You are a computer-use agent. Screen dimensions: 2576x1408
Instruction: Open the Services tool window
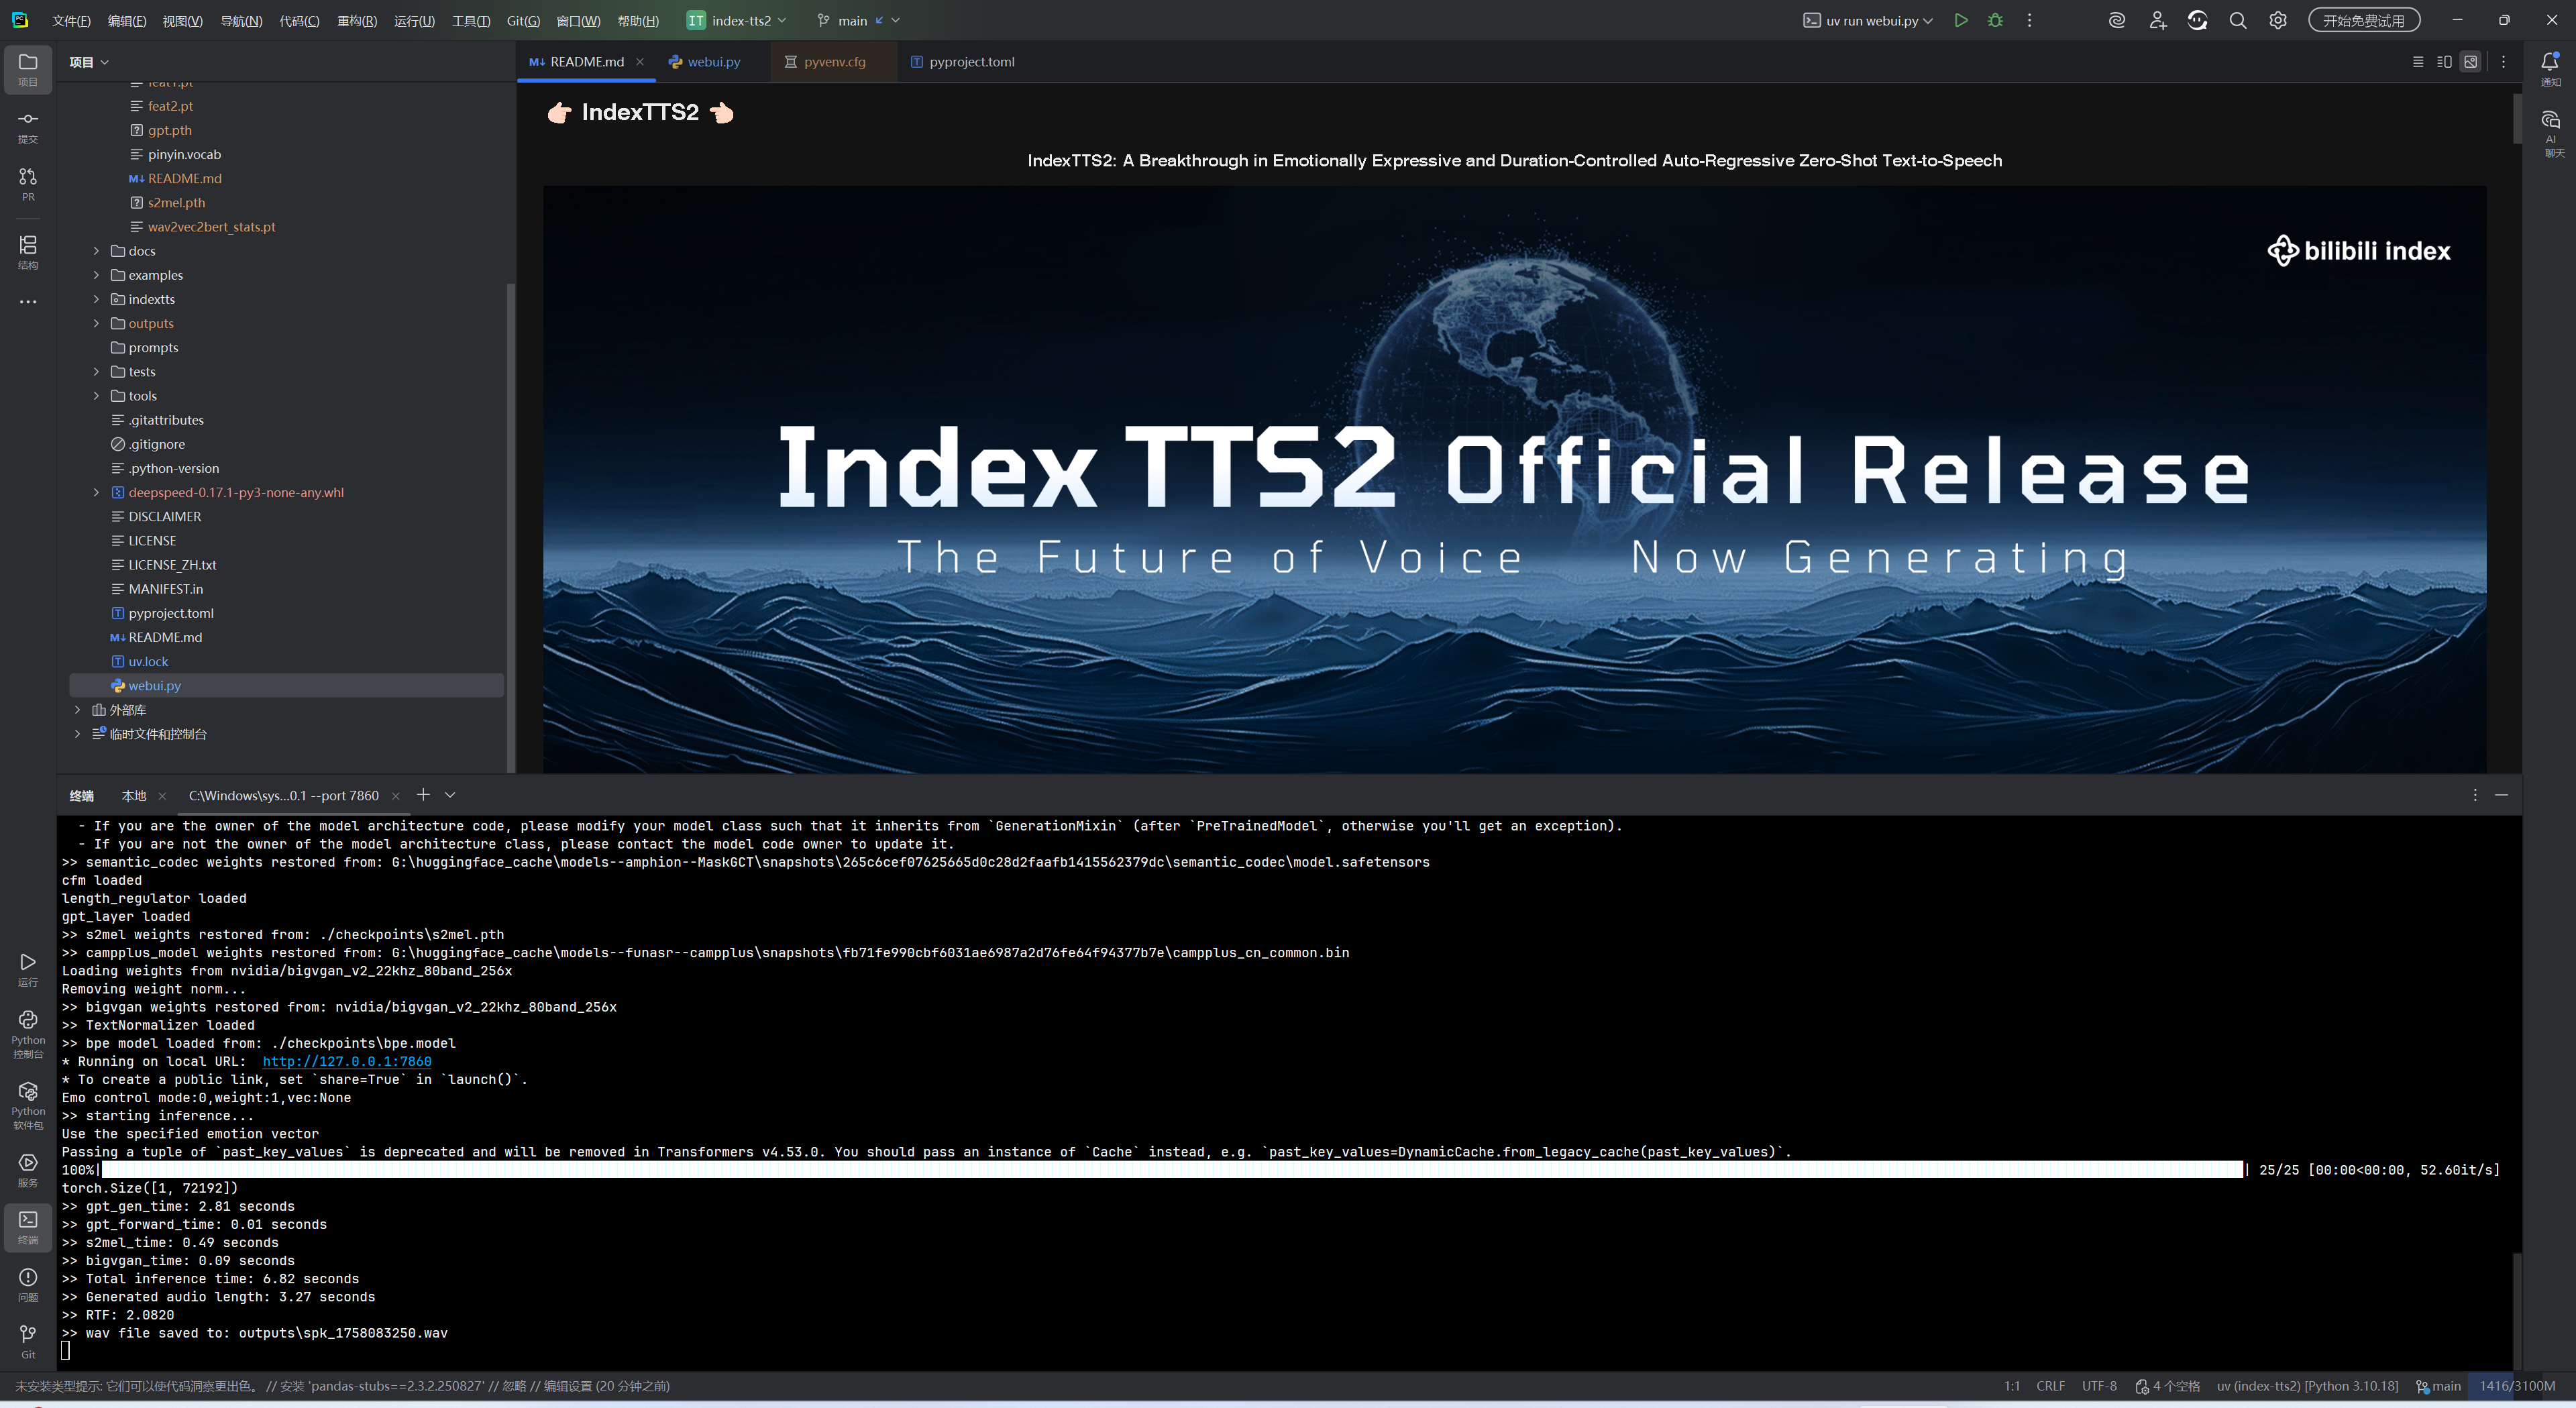[x=28, y=1170]
